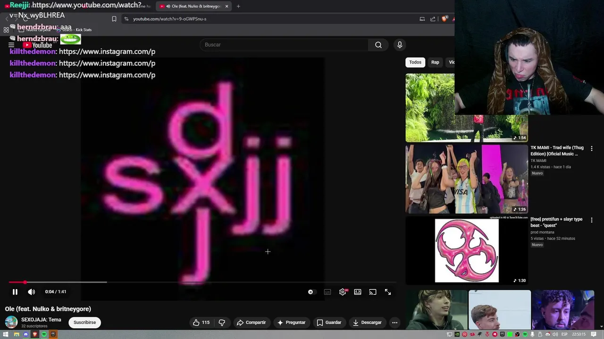The image size is (604, 339).
Task: Like the video with 115 likes
Action: coord(201,323)
